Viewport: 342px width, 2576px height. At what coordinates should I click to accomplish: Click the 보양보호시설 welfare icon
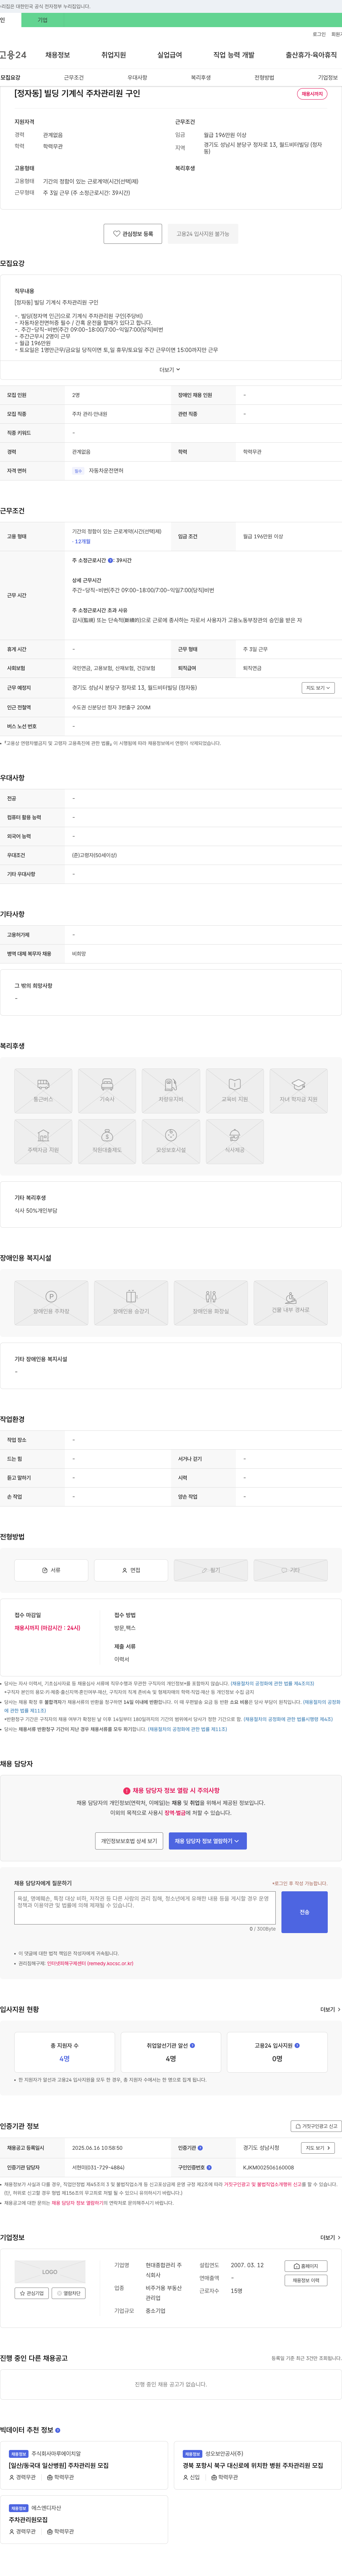pyautogui.click(x=171, y=1142)
